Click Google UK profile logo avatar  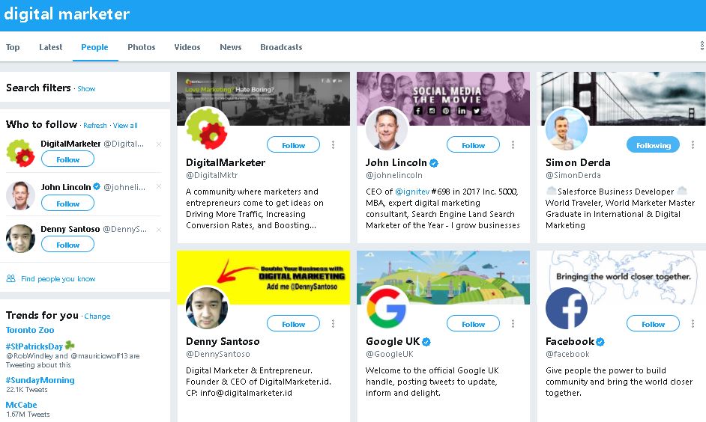pos(386,308)
